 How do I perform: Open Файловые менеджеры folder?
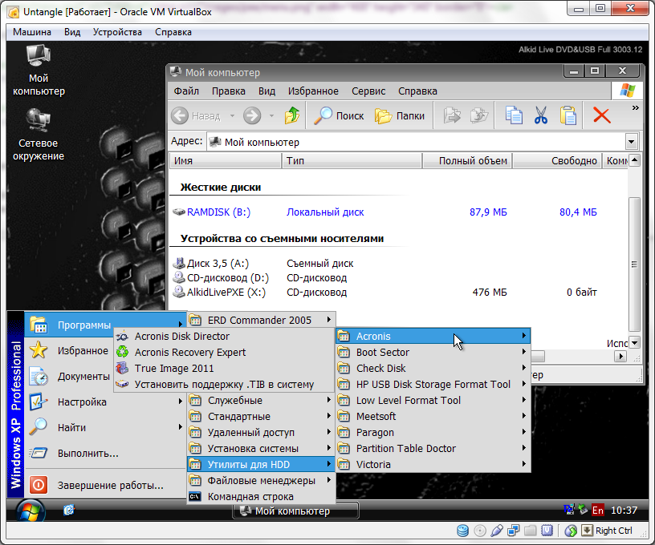pyautogui.click(x=261, y=480)
